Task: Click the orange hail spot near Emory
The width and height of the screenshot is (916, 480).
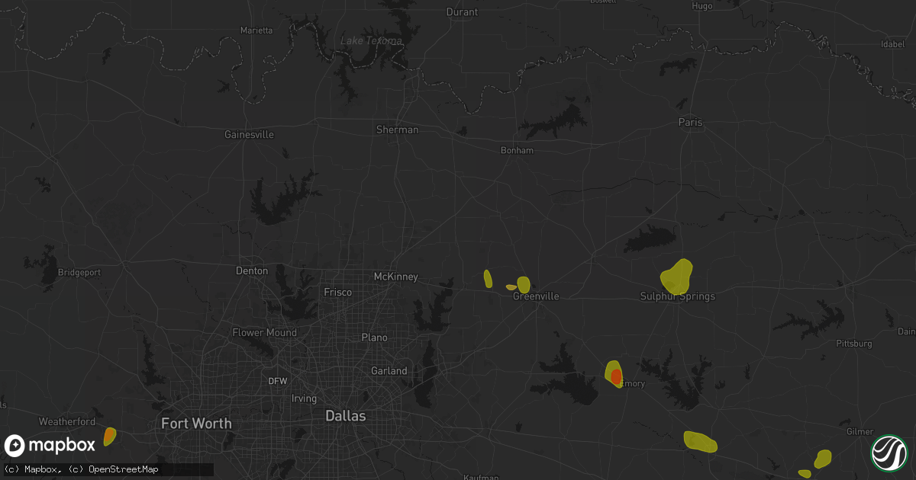Action: click(x=616, y=376)
